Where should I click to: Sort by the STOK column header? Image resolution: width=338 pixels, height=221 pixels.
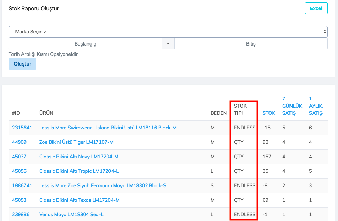pos(269,113)
